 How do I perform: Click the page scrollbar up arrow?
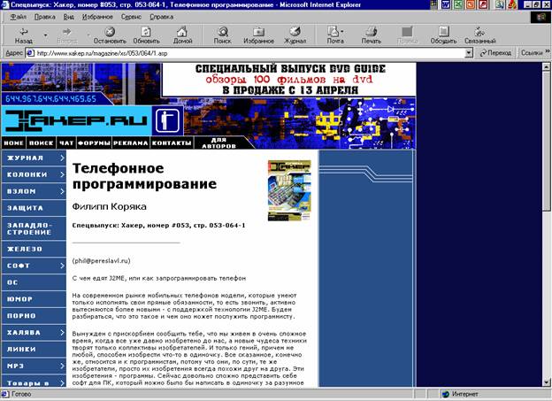pyautogui.click(x=546, y=66)
